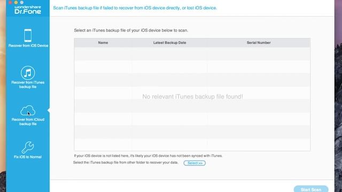Choose the wrench Fix iOS icon

[x=28, y=147]
